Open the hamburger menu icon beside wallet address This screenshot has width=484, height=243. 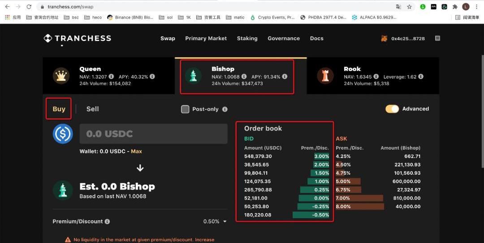pyautogui.click(x=437, y=38)
